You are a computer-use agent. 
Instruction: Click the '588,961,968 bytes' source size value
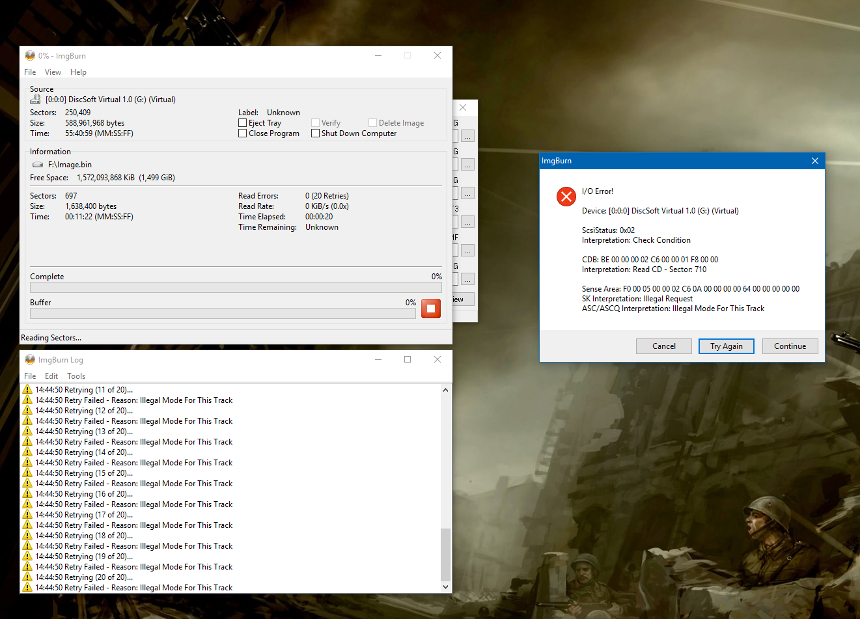(x=94, y=123)
